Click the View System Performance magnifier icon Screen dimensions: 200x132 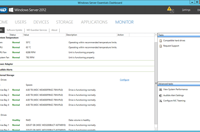point(161,90)
